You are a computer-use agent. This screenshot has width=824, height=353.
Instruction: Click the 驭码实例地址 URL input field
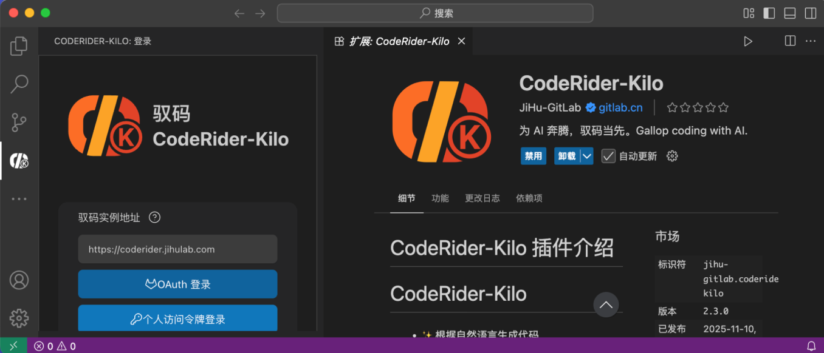pyautogui.click(x=177, y=249)
